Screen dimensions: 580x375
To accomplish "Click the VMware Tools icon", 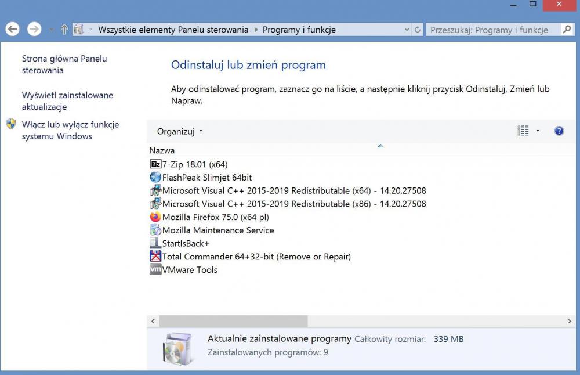I will (155, 270).
